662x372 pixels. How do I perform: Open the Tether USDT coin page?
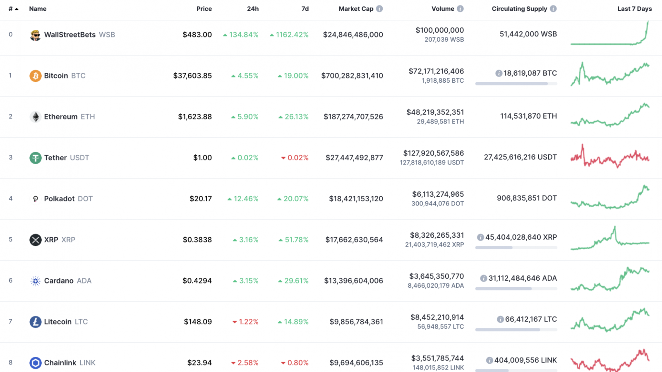pyautogui.click(x=67, y=157)
